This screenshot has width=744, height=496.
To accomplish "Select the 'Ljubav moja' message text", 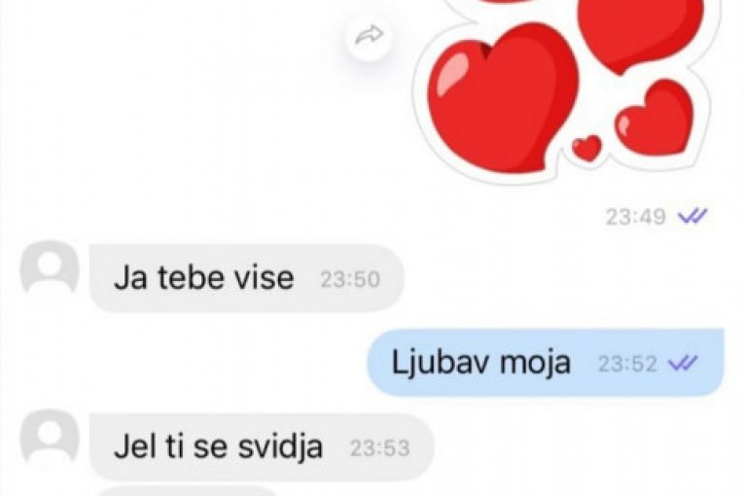I will (x=480, y=363).
